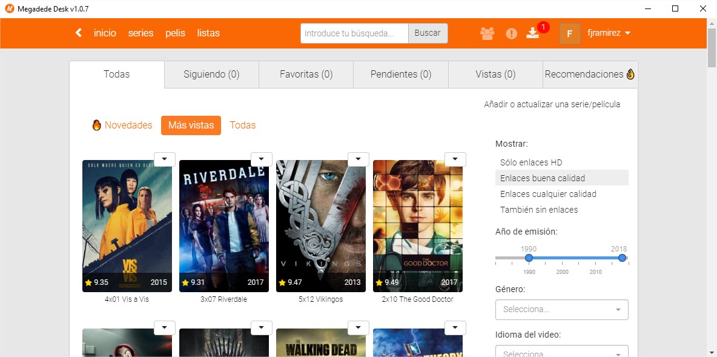Switch to the Todas tab
The image size is (717, 357).
pyautogui.click(x=117, y=74)
